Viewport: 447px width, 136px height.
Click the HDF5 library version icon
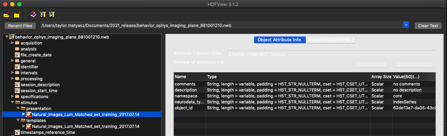[52, 14]
